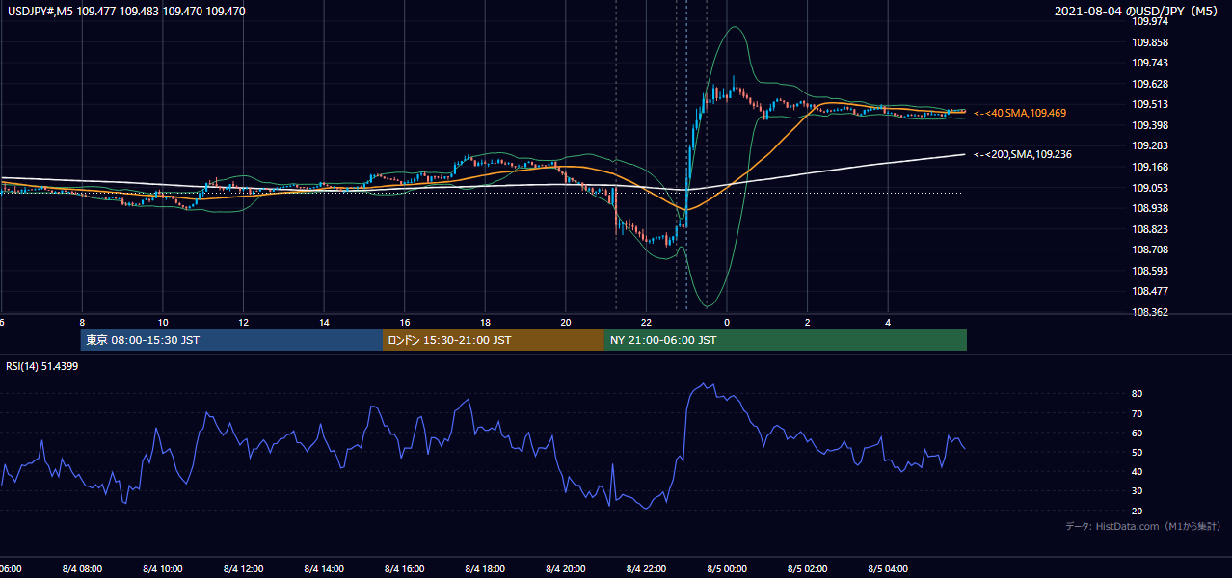Click the 109.168 price axis label
Viewport: 1232px width, 578px height.
[x=1150, y=167]
